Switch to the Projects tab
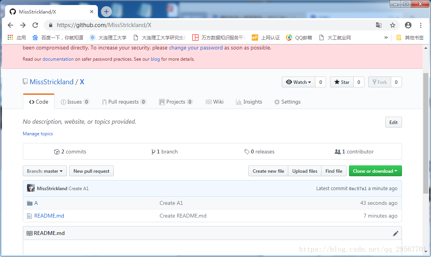This screenshot has width=431, height=257. 176,102
